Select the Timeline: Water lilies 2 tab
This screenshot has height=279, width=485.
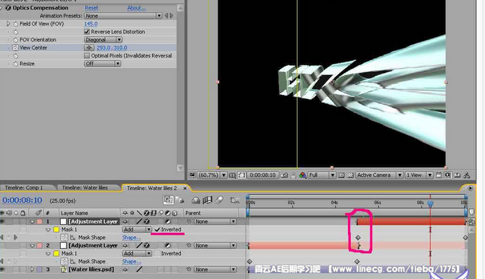151,188
